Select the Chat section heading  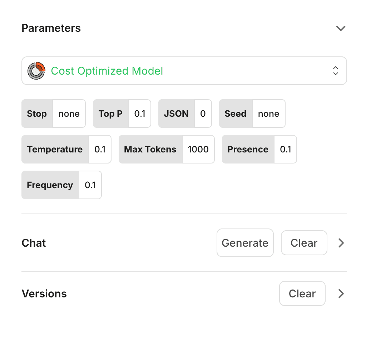coord(34,243)
